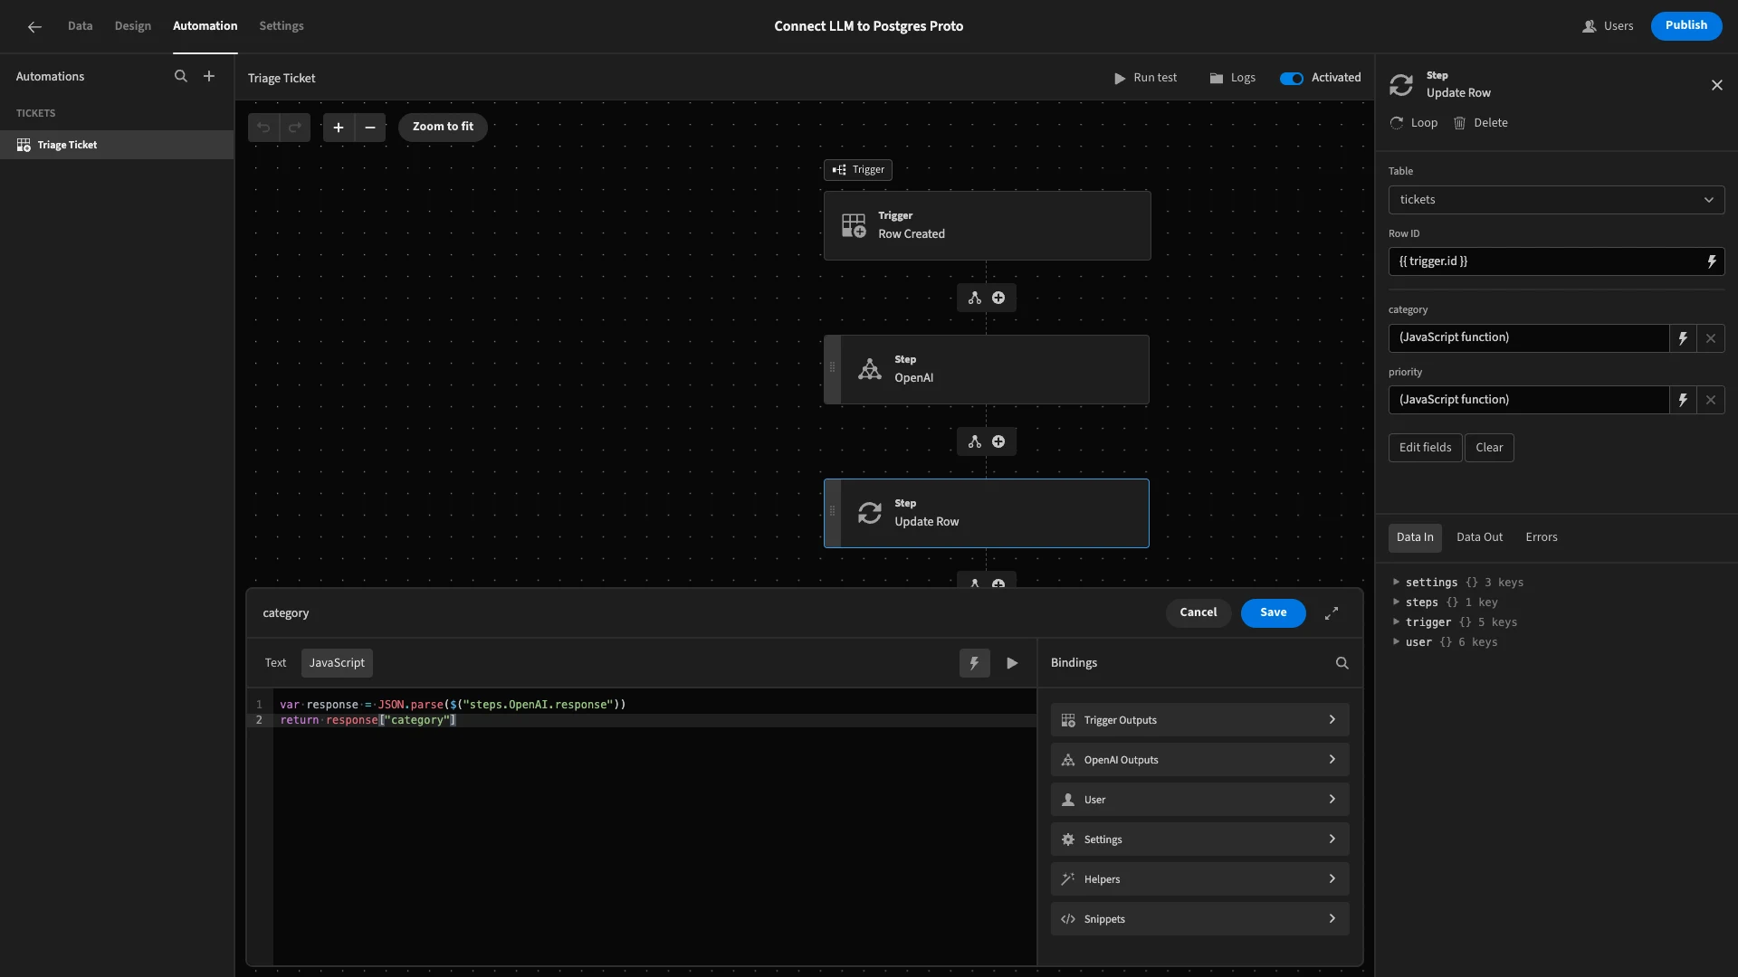Switch editor mode to JavaScript
The height and width of the screenshot is (977, 1738).
point(337,663)
